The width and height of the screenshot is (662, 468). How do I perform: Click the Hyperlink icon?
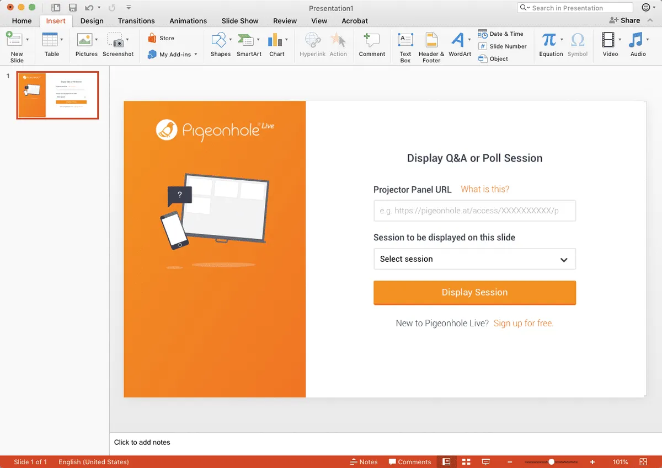pyautogui.click(x=313, y=40)
